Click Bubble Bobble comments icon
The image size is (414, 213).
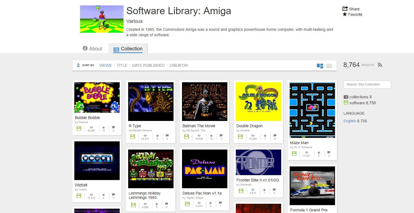(113, 127)
